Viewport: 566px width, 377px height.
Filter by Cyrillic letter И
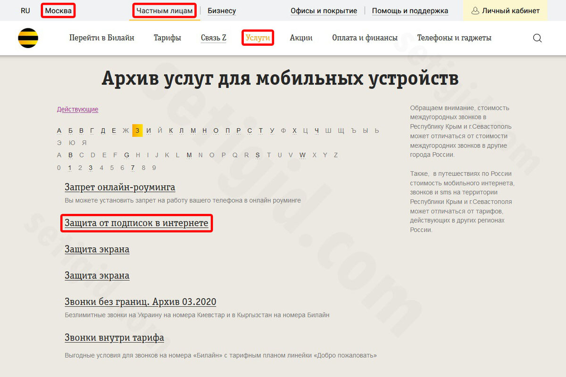[x=149, y=131]
